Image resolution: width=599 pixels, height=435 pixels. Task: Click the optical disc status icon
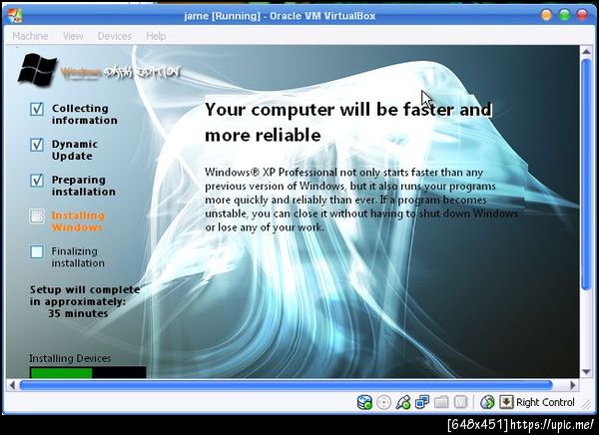[384, 402]
